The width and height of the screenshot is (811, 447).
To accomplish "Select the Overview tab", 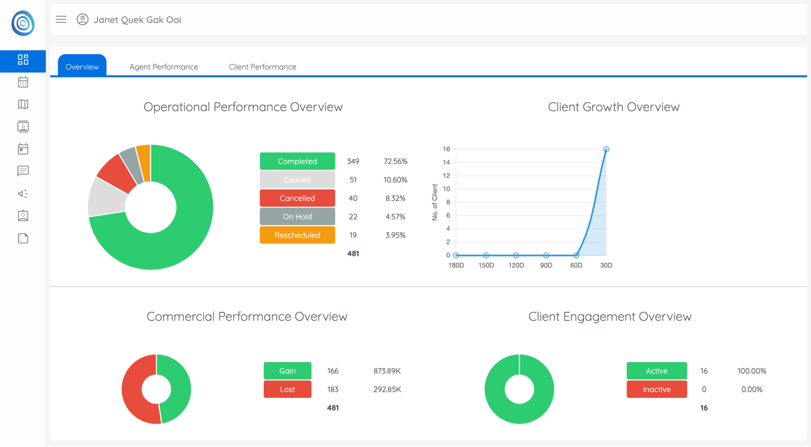I will [x=82, y=67].
